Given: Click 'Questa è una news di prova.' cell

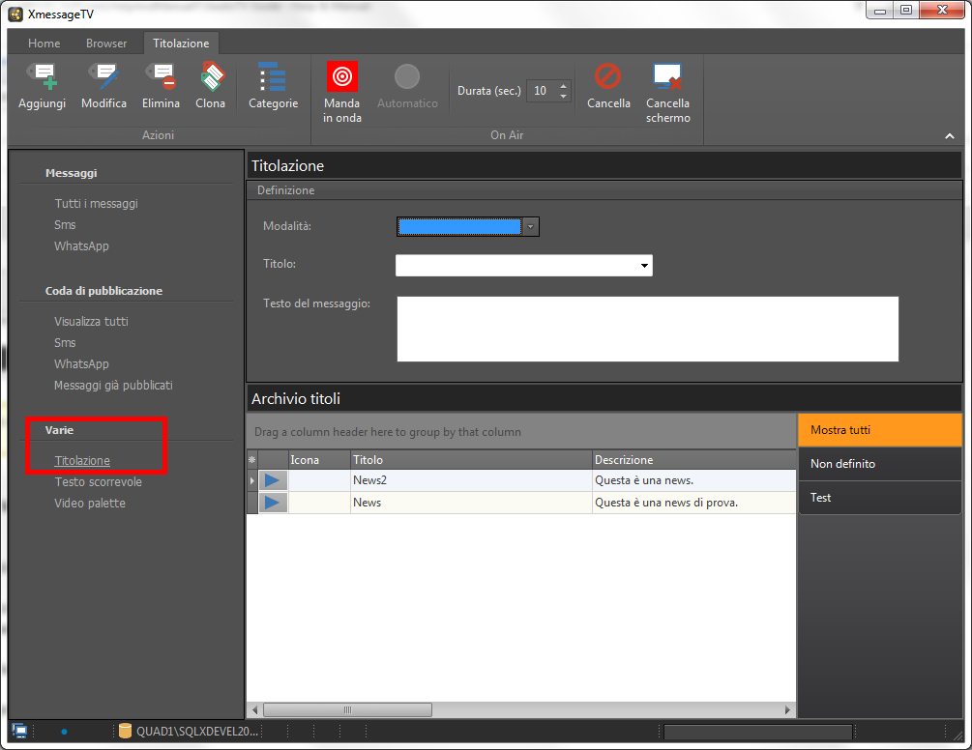Looking at the screenshot, I should coord(694,503).
